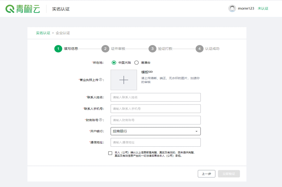The image size is (282, 187).
Task: Expand the 开户银行 dropdown arrow
Action: 196,132
